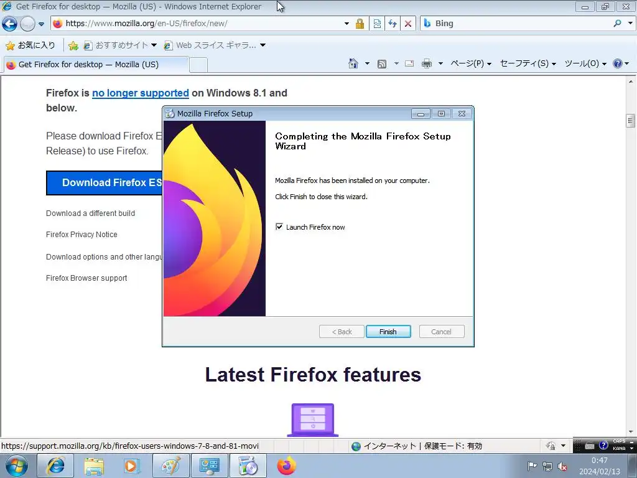Open recent pages dropdown beside forward button
Image resolution: width=637 pixels, height=478 pixels.
tap(41, 24)
